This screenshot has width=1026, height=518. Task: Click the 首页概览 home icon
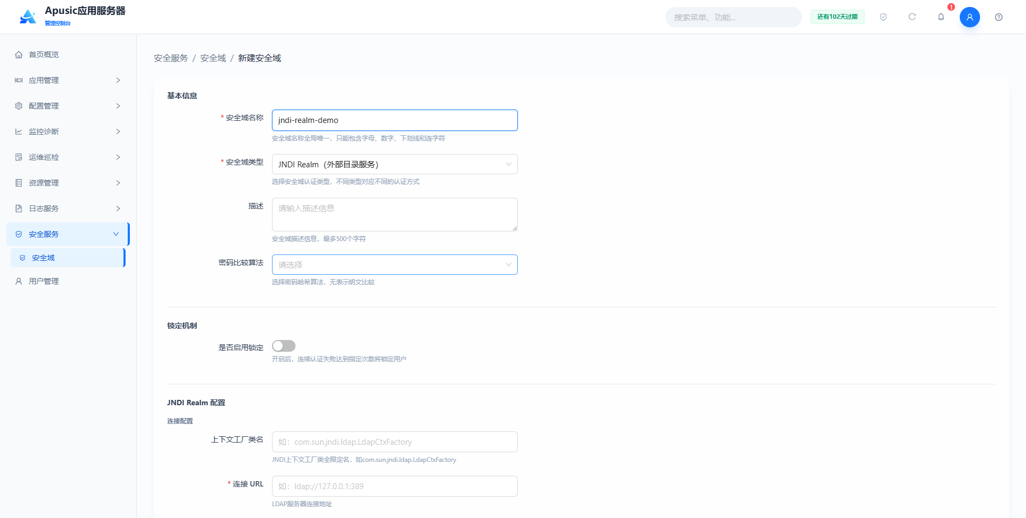tap(19, 55)
